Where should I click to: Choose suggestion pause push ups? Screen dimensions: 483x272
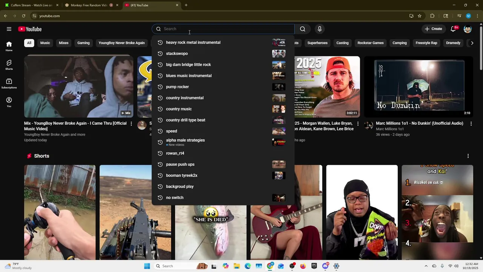point(223,164)
